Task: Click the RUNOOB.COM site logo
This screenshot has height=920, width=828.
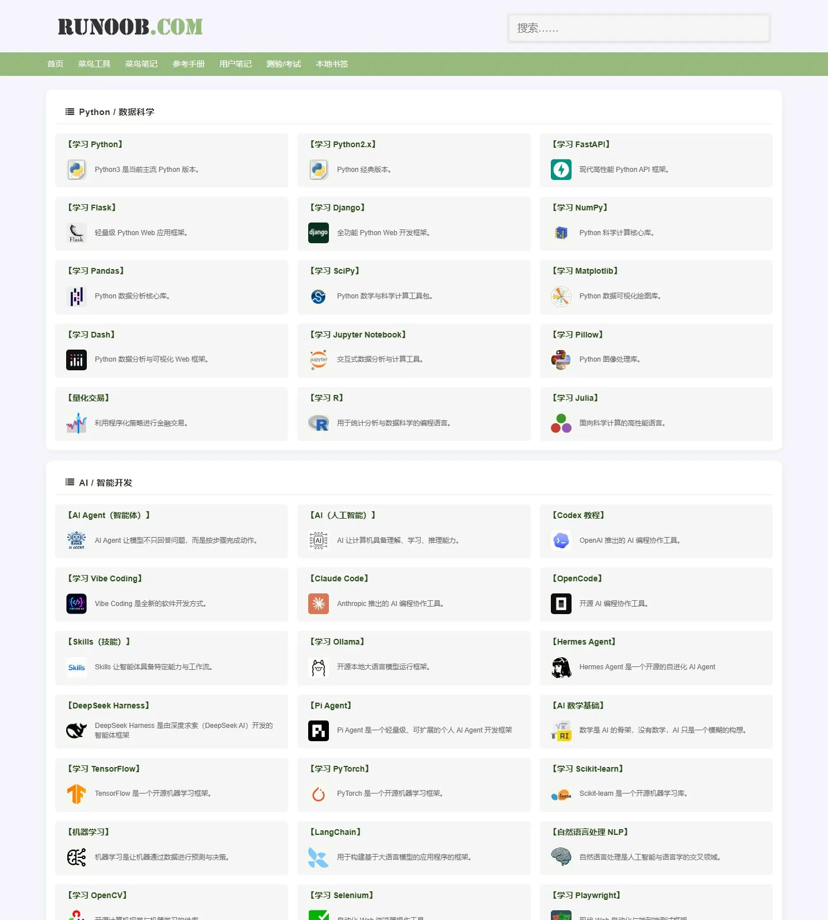Action: [x=131, y=27]
